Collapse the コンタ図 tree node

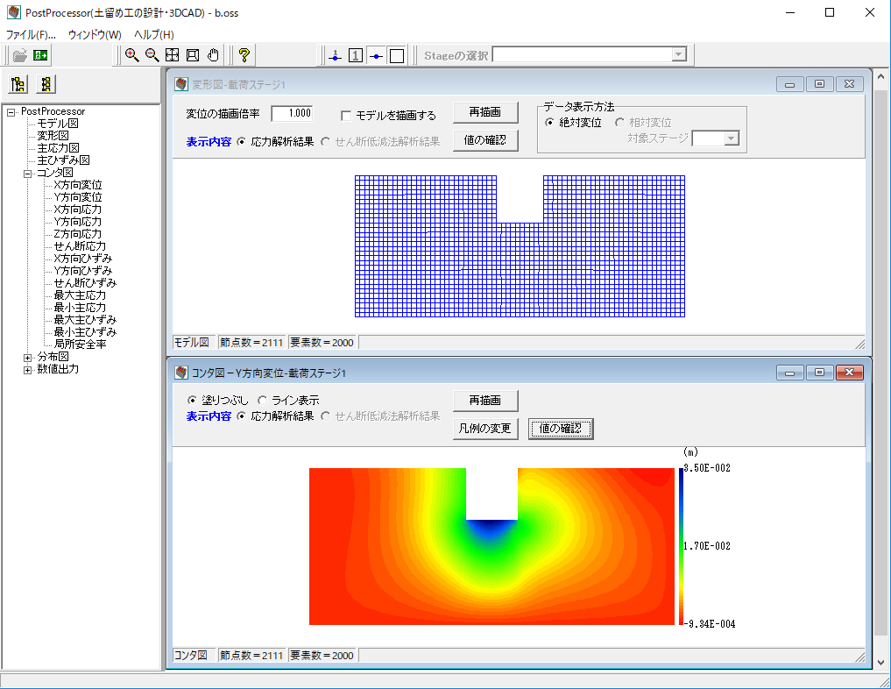point(27,174)
